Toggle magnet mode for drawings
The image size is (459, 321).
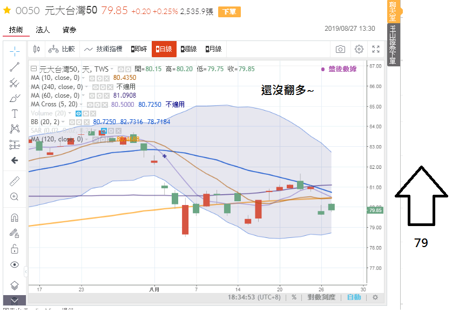(x=15, y=218)
